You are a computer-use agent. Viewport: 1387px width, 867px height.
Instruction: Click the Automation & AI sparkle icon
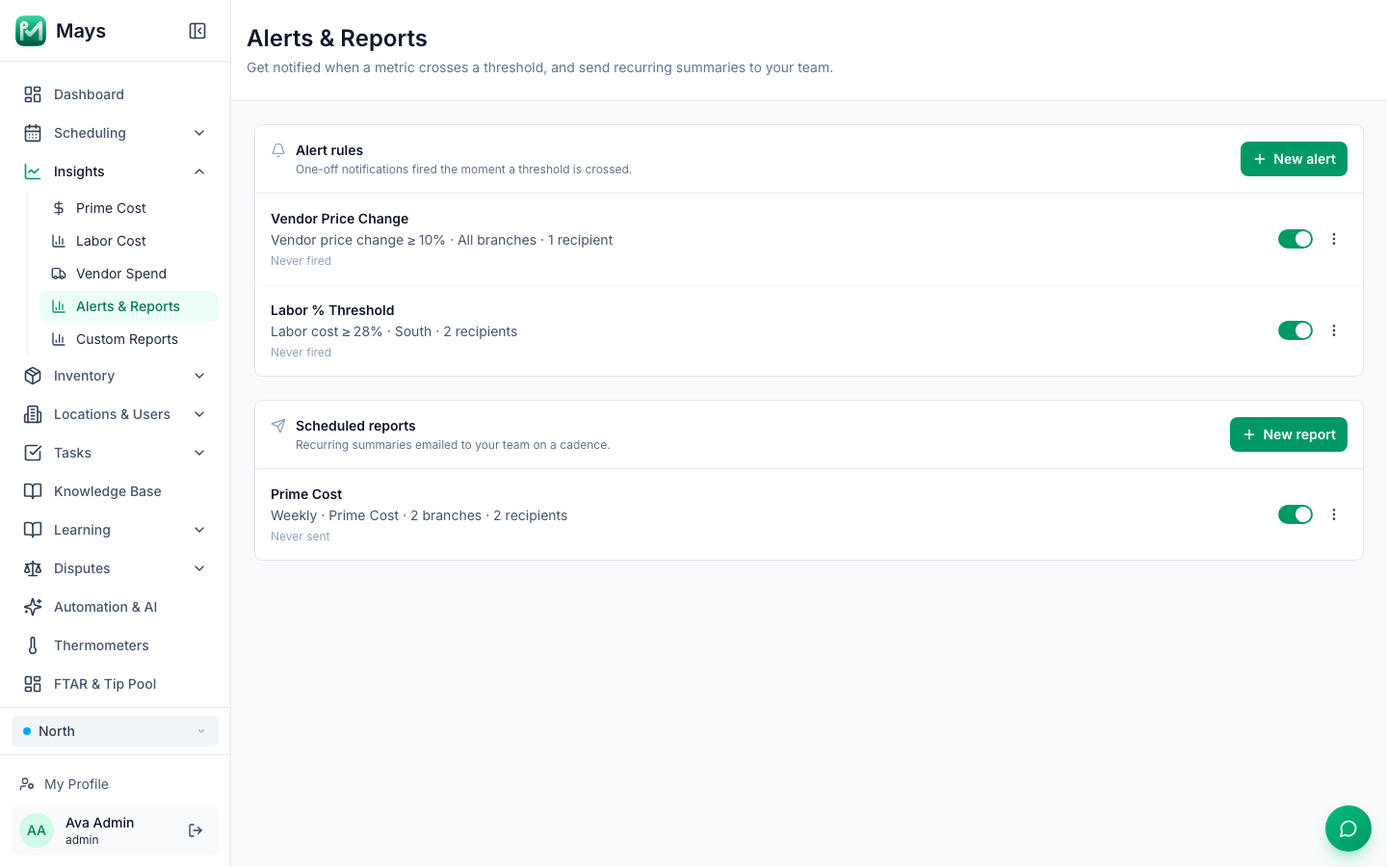tap(33, 607)
